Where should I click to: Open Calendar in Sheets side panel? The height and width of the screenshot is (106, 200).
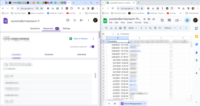(x=197, y=29)
